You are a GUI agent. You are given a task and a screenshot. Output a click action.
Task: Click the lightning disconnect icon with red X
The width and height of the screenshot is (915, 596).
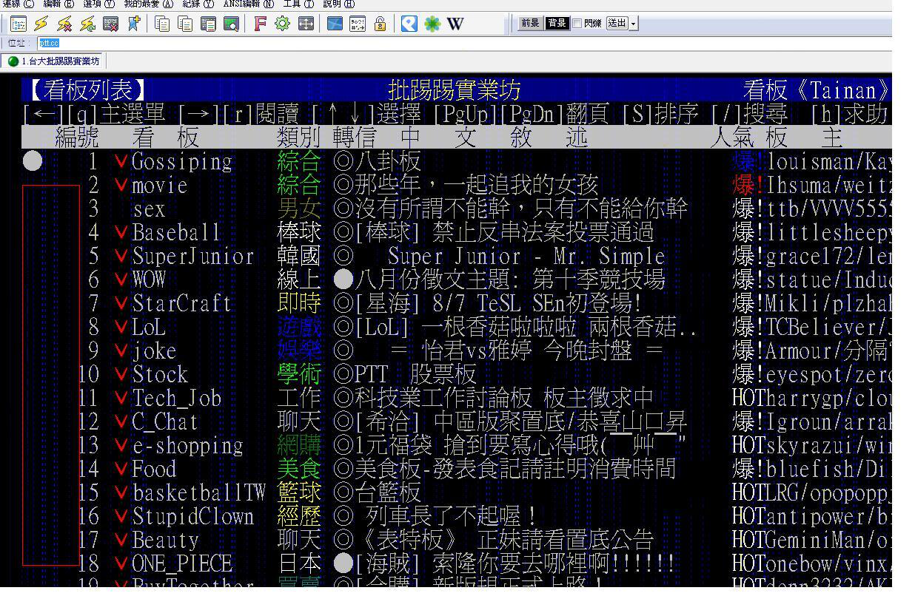click(64, 24)
